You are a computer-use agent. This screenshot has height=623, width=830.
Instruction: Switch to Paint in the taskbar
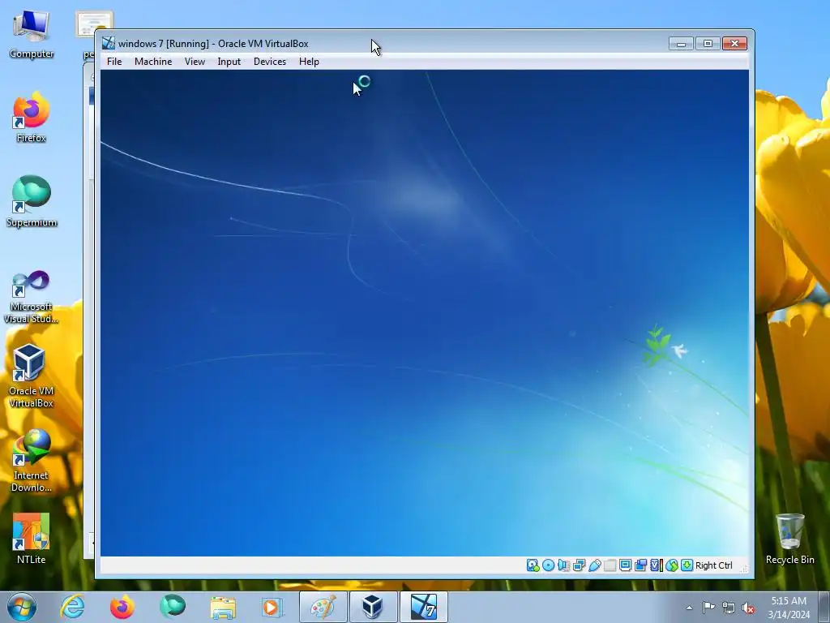[x=323, y=607]
